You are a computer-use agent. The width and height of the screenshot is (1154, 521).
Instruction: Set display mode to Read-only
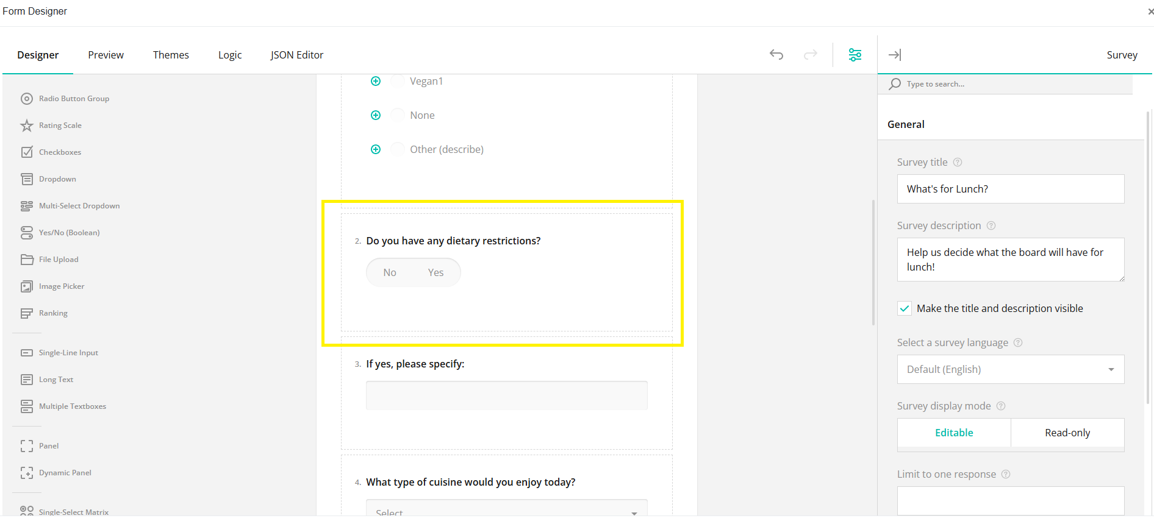tap(1067, 433)
